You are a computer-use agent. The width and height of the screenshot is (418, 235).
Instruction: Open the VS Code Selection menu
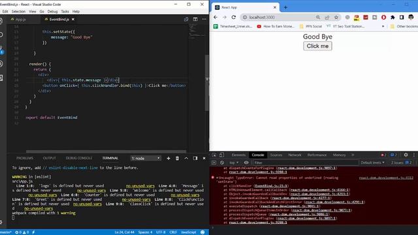click(x=18, y=12)
